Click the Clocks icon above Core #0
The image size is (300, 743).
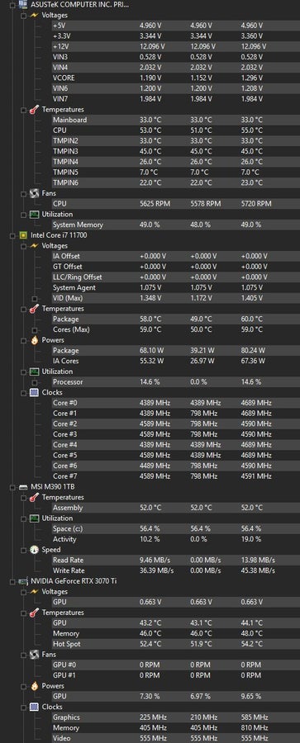pyautogui.click(x=34, y=392)
